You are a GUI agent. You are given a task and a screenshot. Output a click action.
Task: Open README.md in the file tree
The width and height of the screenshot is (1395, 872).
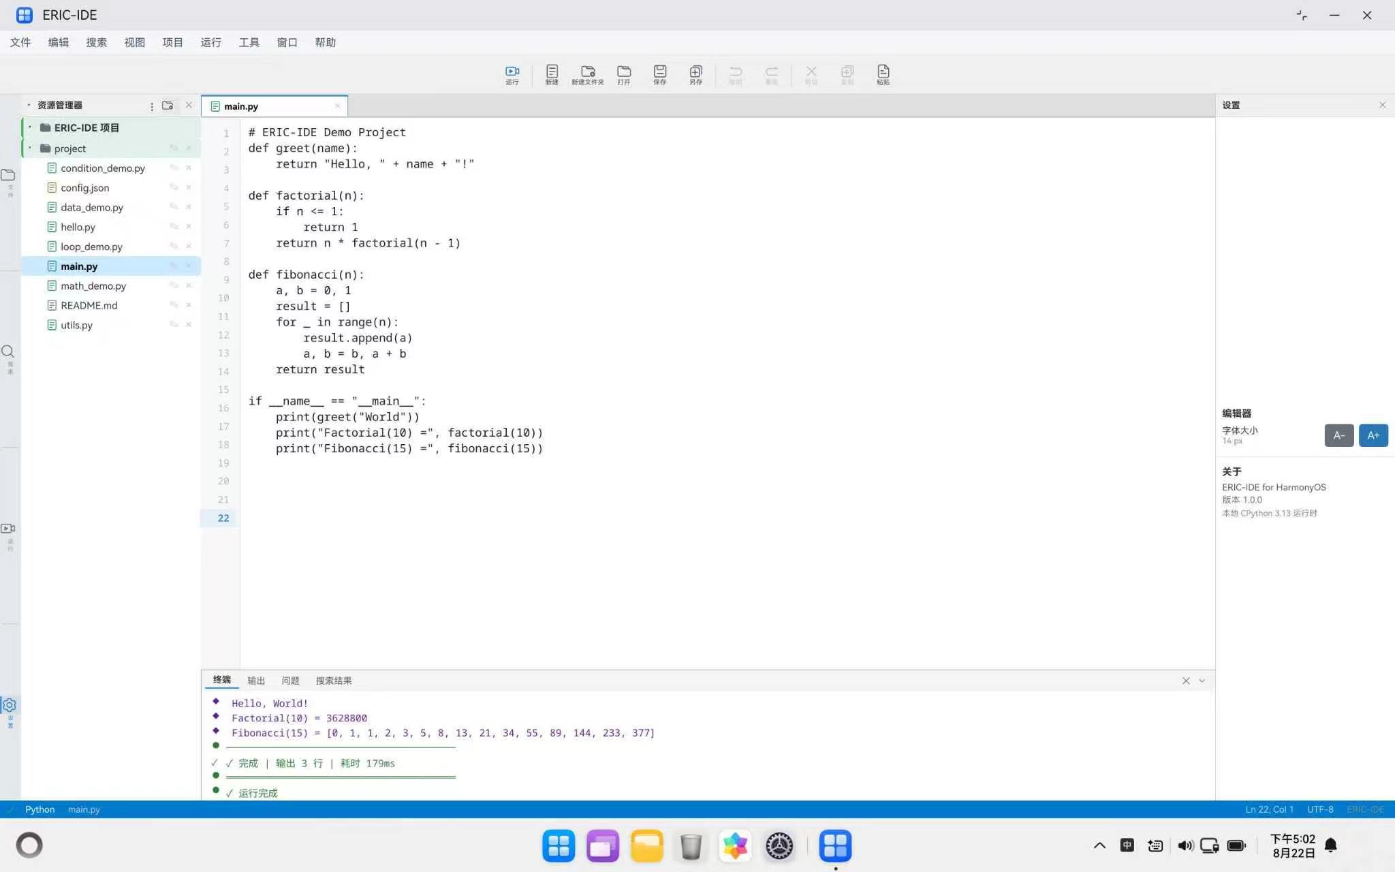coord(89,306)
